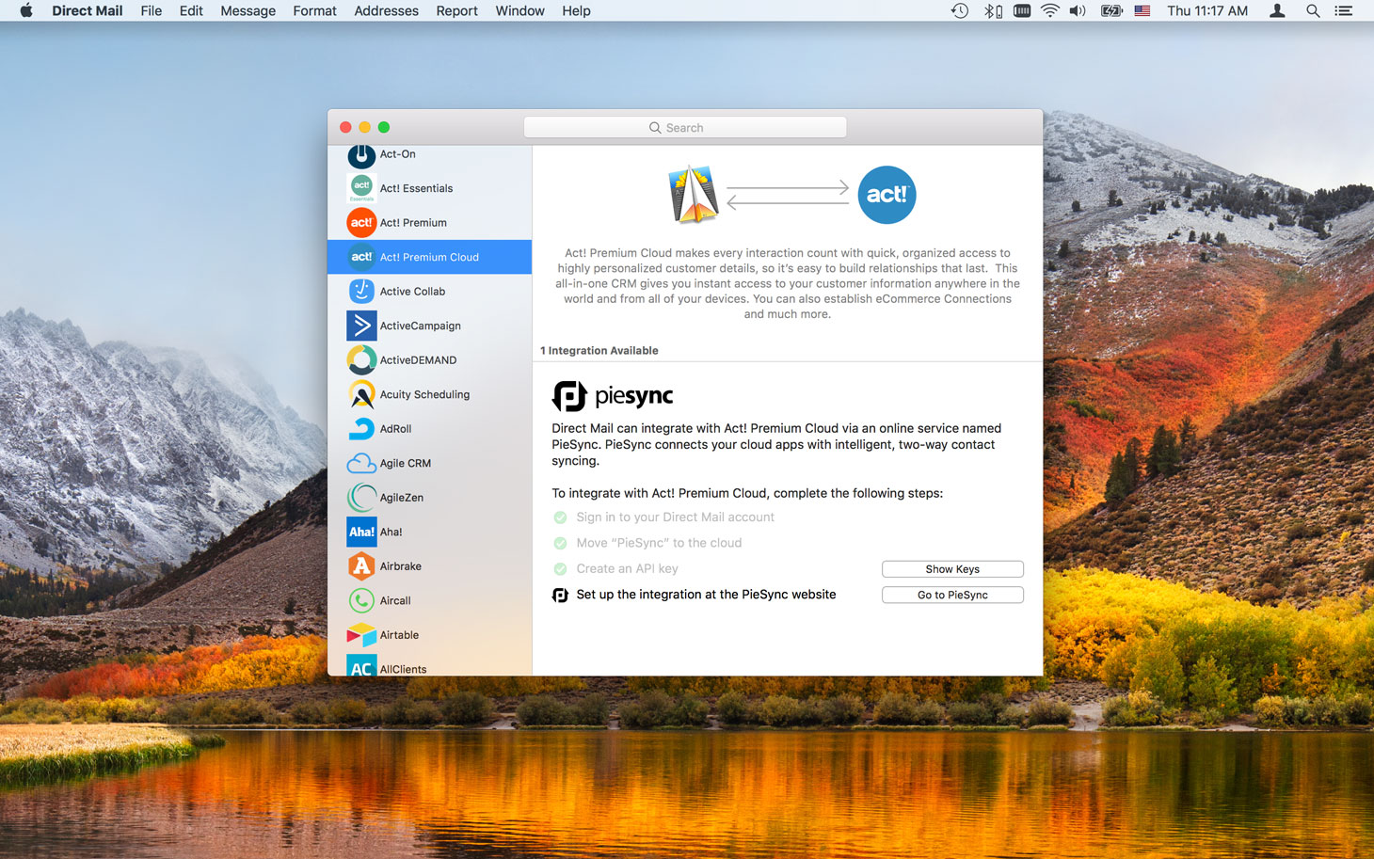Screen dimensions: 1374x859
Task: Select the AgileZen circular icon
Action: click(361, 498)
